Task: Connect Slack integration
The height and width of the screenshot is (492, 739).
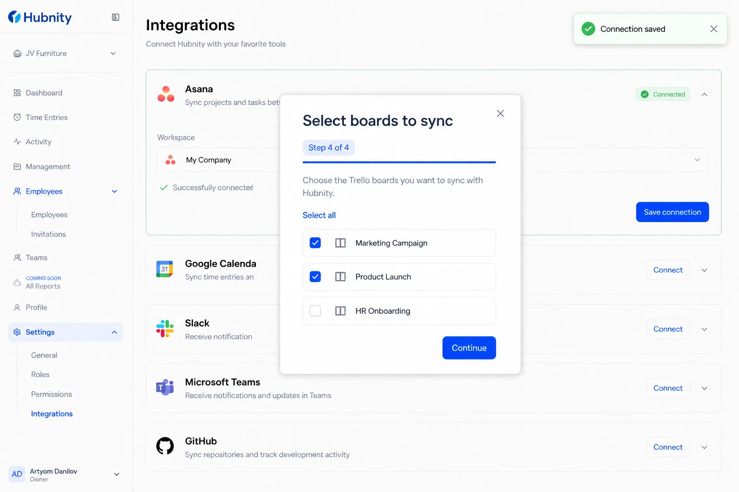Action: tap(668, 329)
